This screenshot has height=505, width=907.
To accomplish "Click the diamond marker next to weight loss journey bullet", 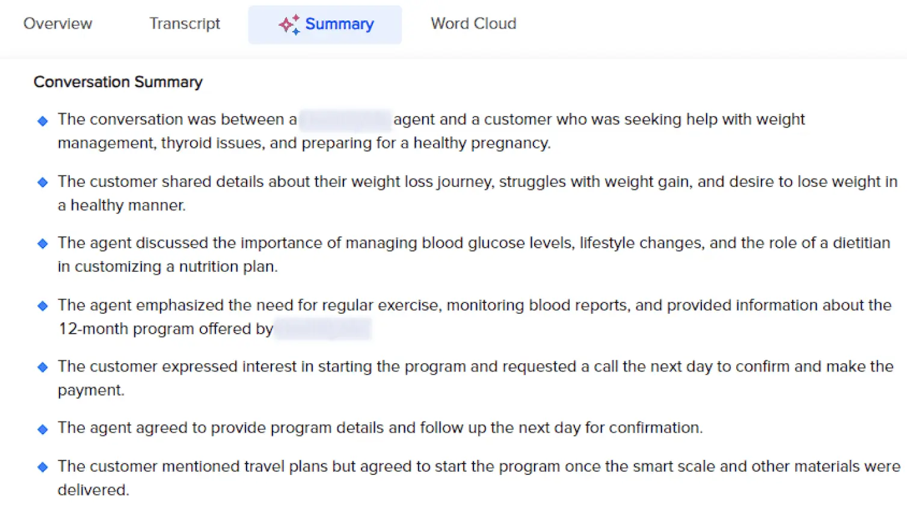I will point(42,182).
